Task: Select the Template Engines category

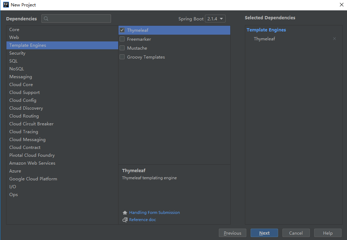Action: (62, 45)
